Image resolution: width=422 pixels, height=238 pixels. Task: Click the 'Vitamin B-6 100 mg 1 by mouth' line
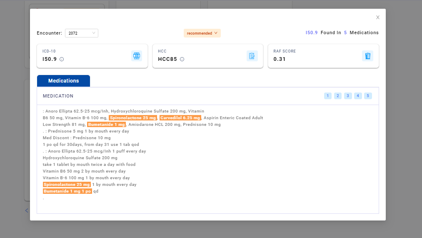86,178
